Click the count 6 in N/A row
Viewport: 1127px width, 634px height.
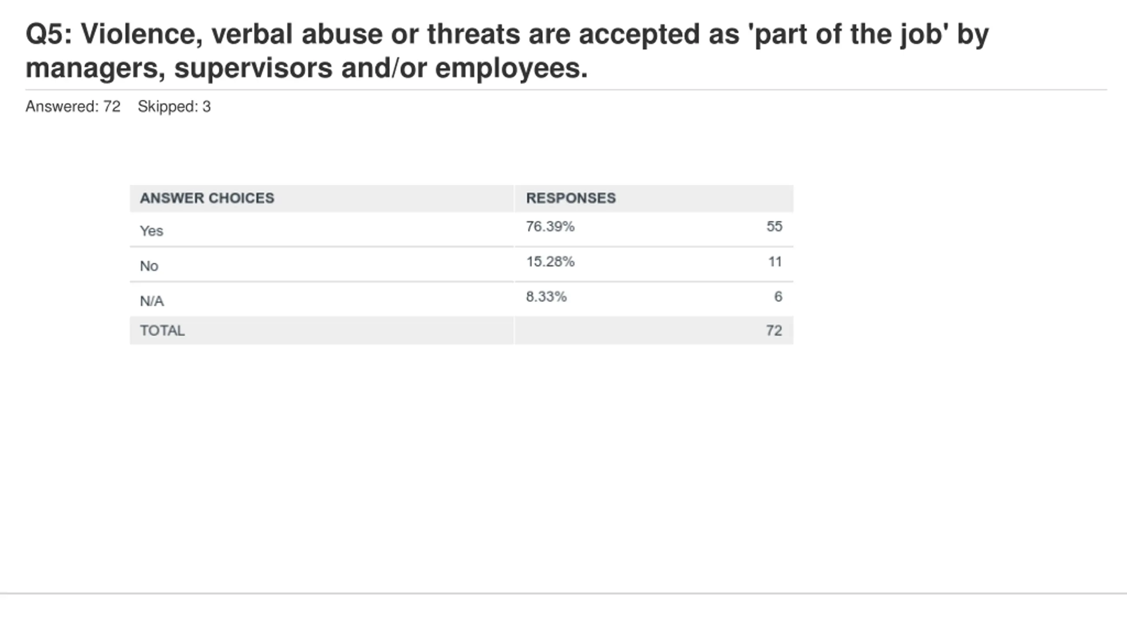pyautogui.click(x=778, y=297)
